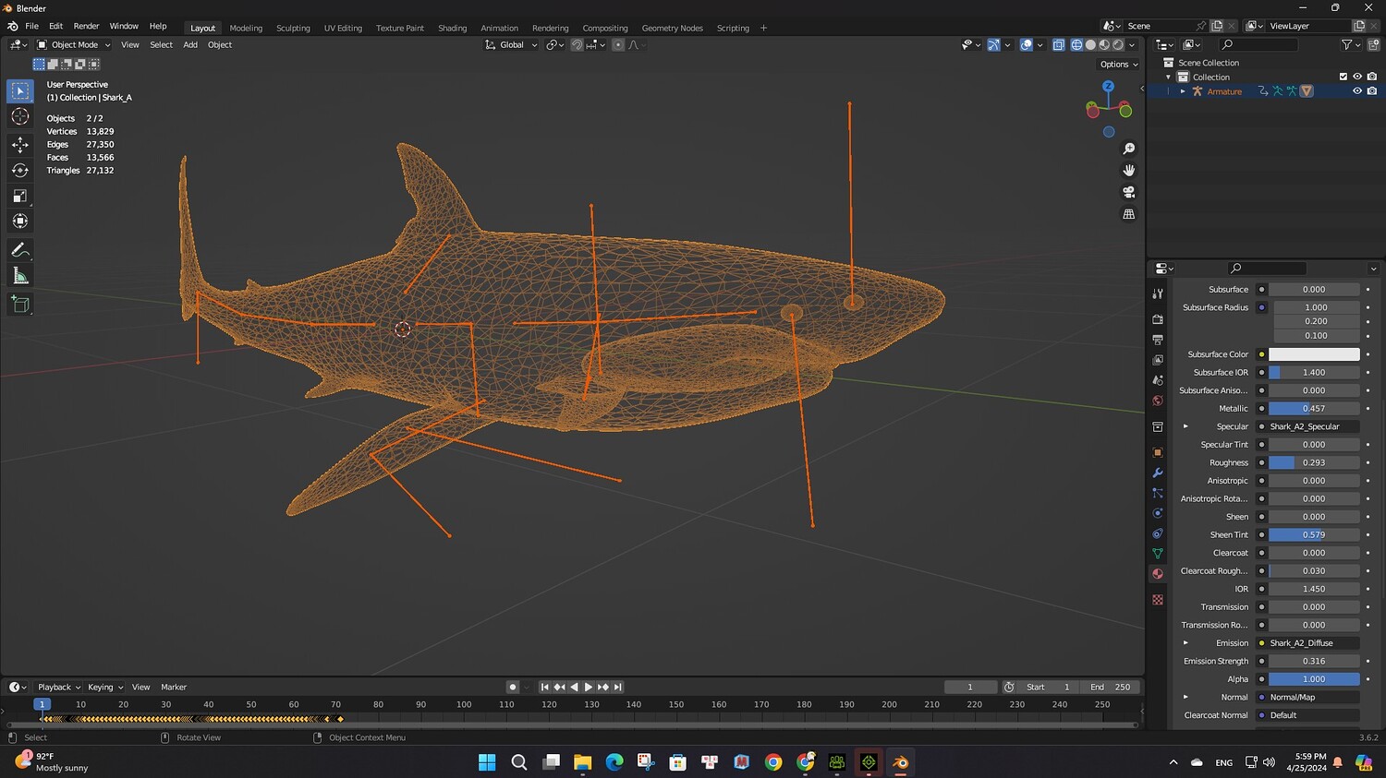Screen dimensions: 1386x778
Task: Play the animation forward
Action: click(x=589, y=687)
